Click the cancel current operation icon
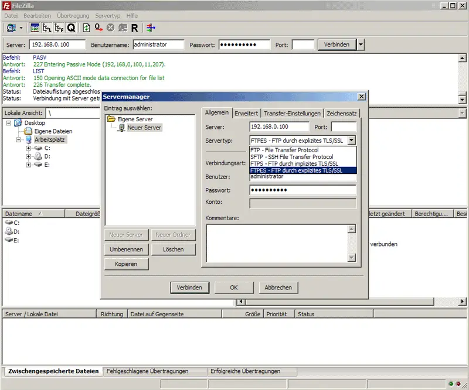The height and width of the screenshot is (390, 469). point(110,28)
